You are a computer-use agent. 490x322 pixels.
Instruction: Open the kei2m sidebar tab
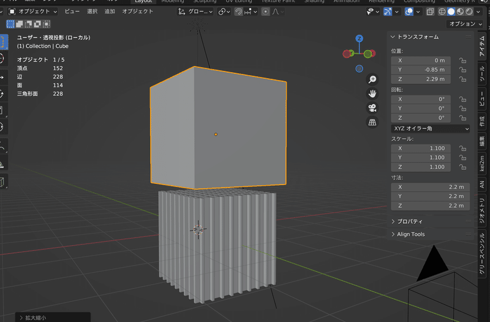pos(482,163)
